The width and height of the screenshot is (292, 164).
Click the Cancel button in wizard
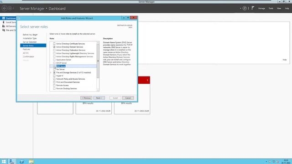click(128, 98)
